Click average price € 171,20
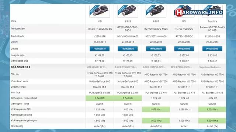The image size is (236, 132). (x=100, y=61)
